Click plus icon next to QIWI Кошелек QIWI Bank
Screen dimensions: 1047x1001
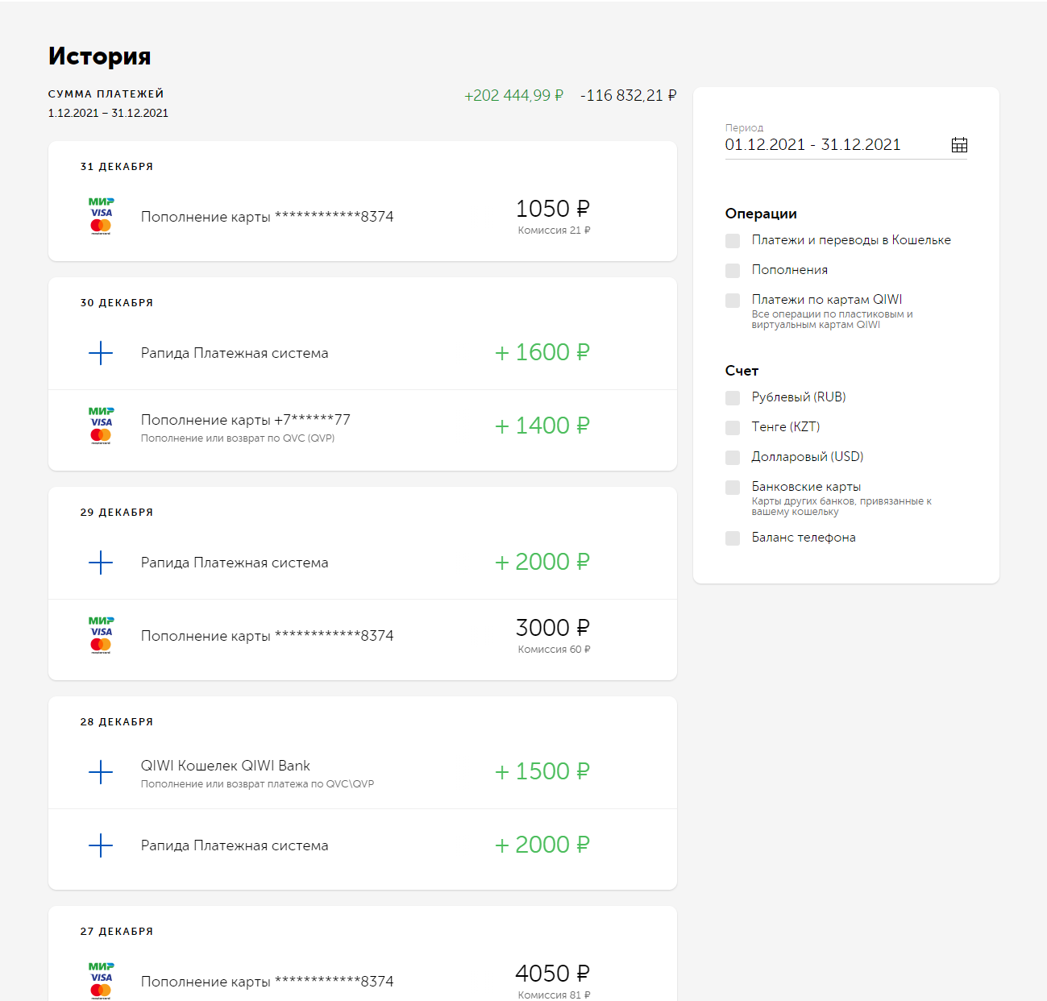click(x=101, y=772)
